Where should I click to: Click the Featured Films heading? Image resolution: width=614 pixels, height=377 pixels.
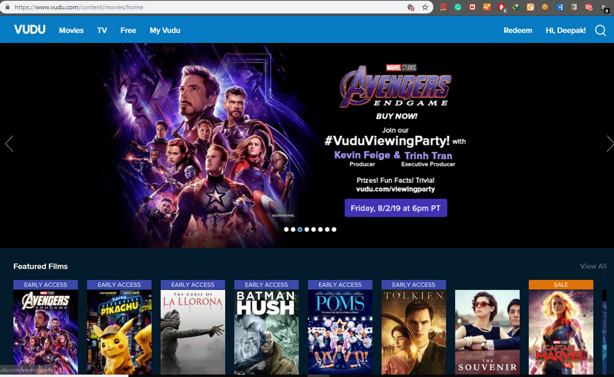40,266
